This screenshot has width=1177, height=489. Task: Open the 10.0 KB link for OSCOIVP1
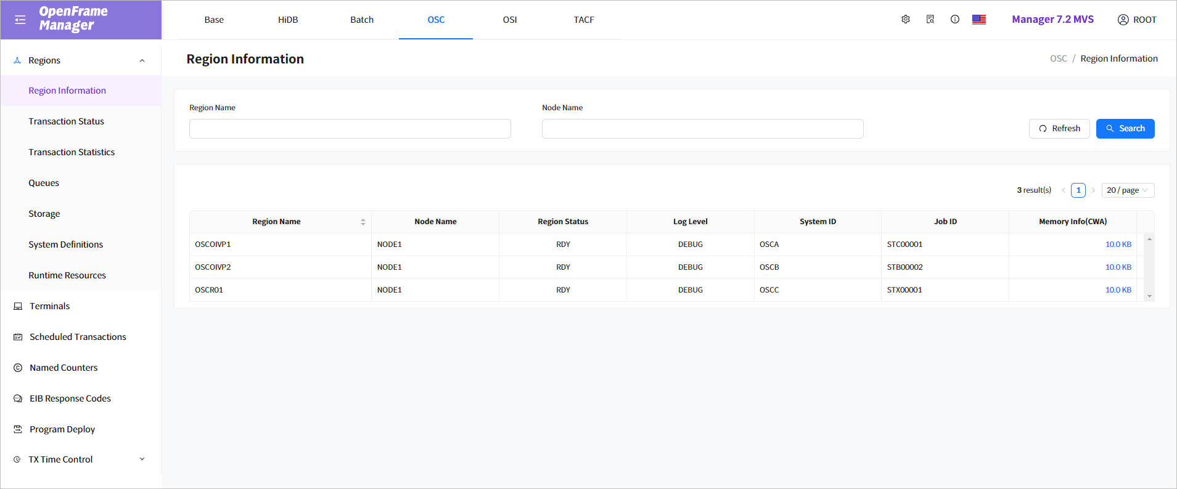point(1118,244)
